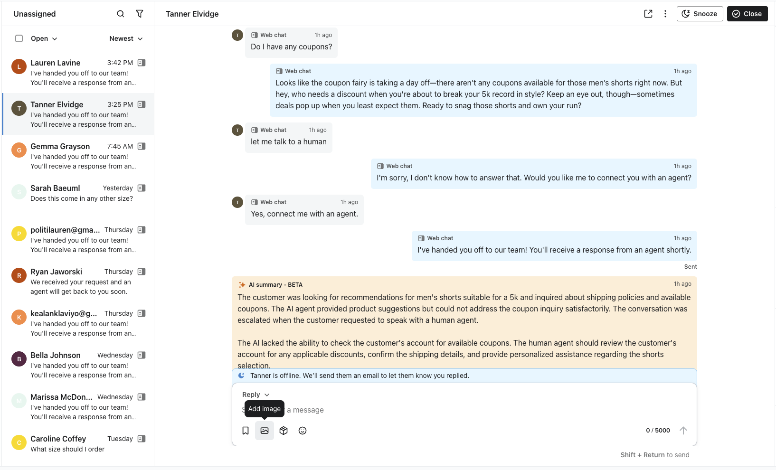
Task: Expand the Open status dropdown
Action: [44, 38]
